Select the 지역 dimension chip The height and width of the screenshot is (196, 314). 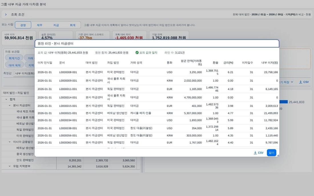point(30,65)
